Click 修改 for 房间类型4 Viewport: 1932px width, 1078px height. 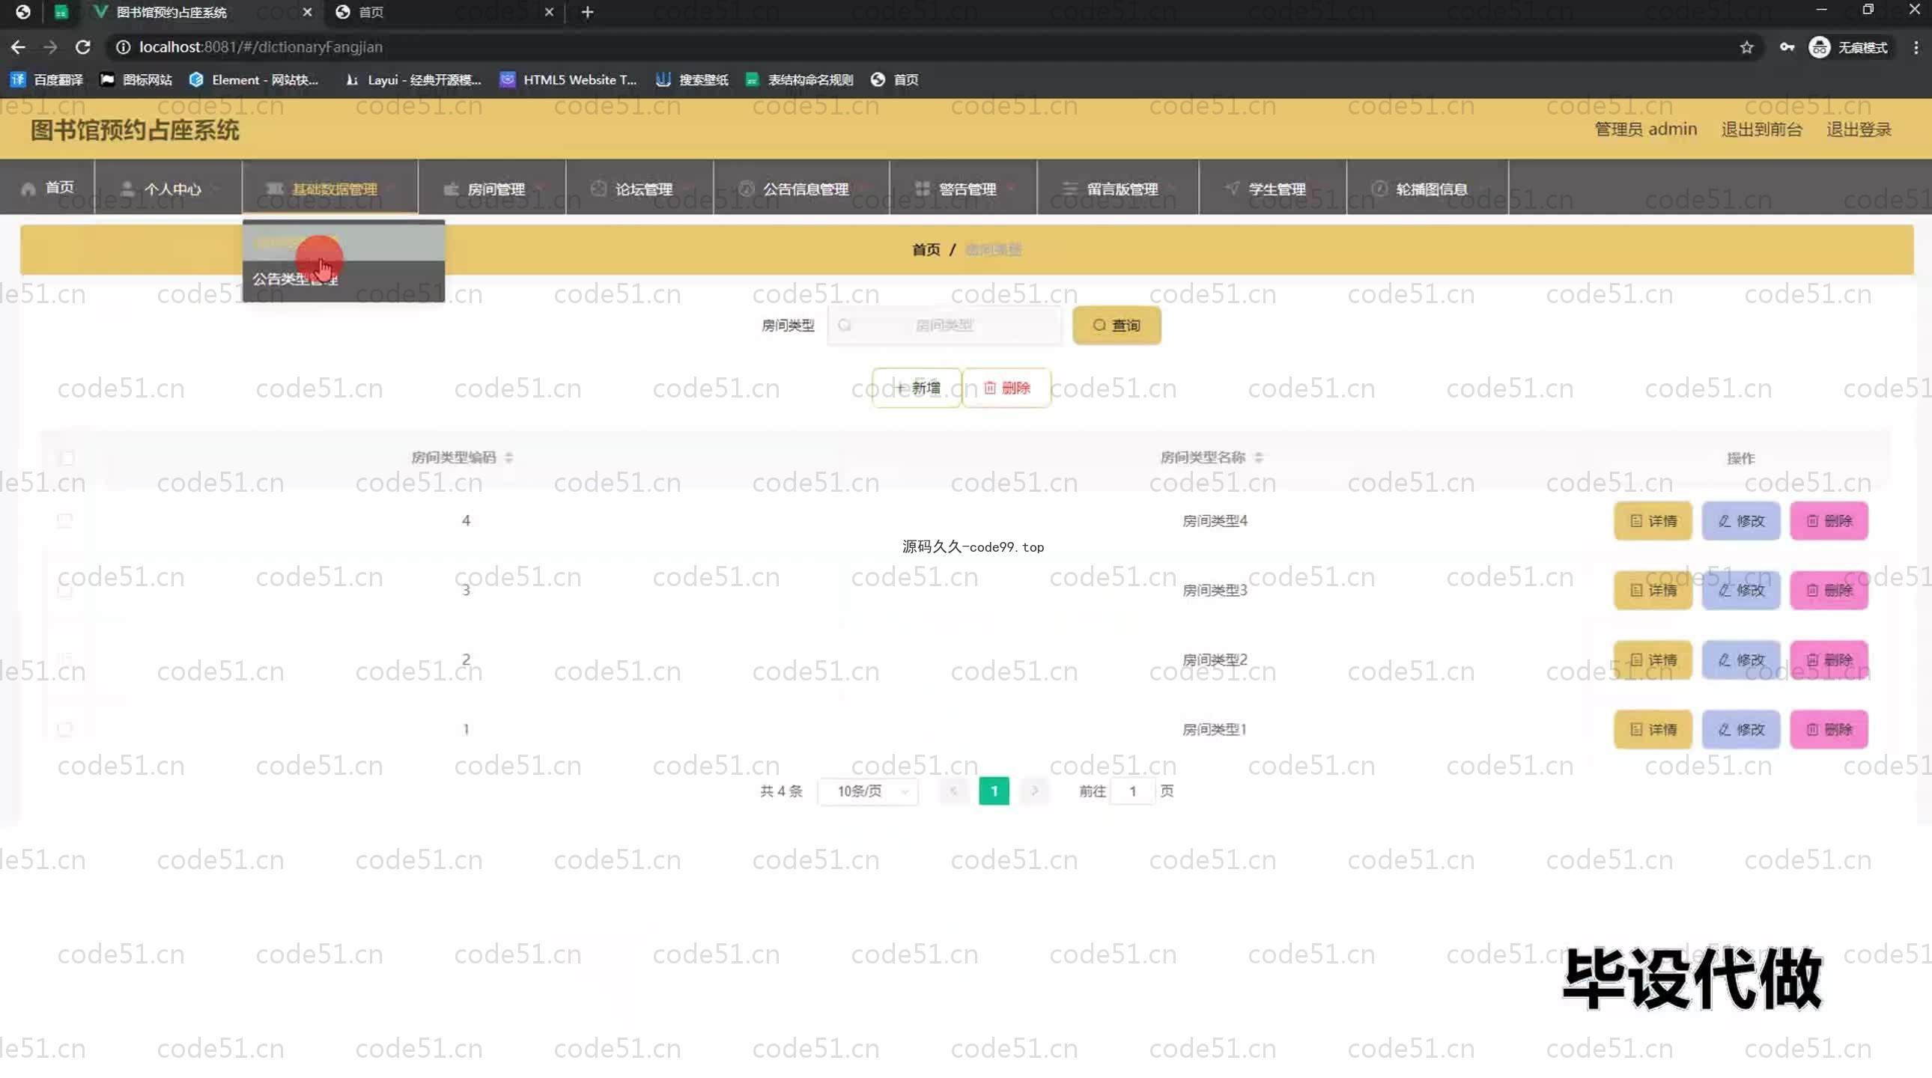1741,521
